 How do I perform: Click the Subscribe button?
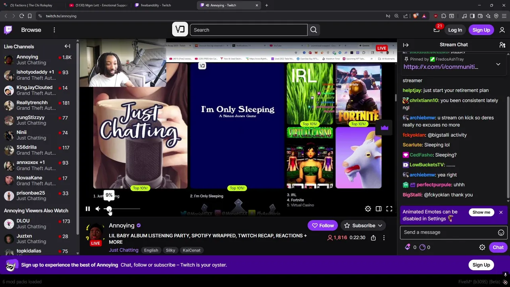[359, 226]
